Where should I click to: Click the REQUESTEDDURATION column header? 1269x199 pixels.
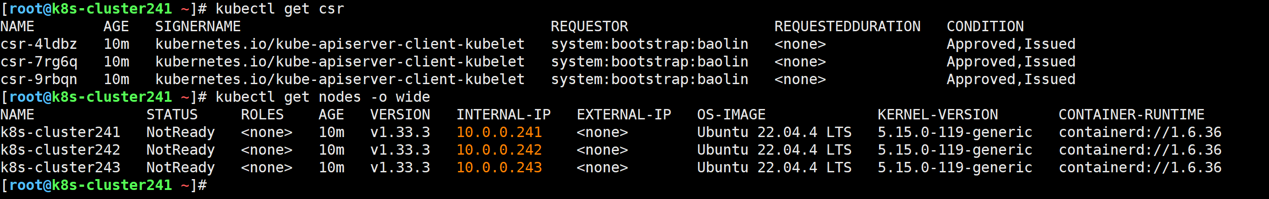[847, 27]
